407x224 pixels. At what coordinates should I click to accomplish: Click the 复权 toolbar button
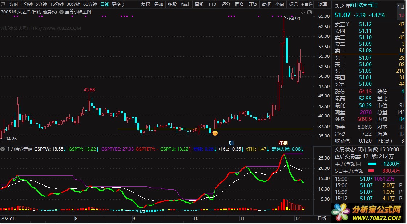(x=146, y=4)
